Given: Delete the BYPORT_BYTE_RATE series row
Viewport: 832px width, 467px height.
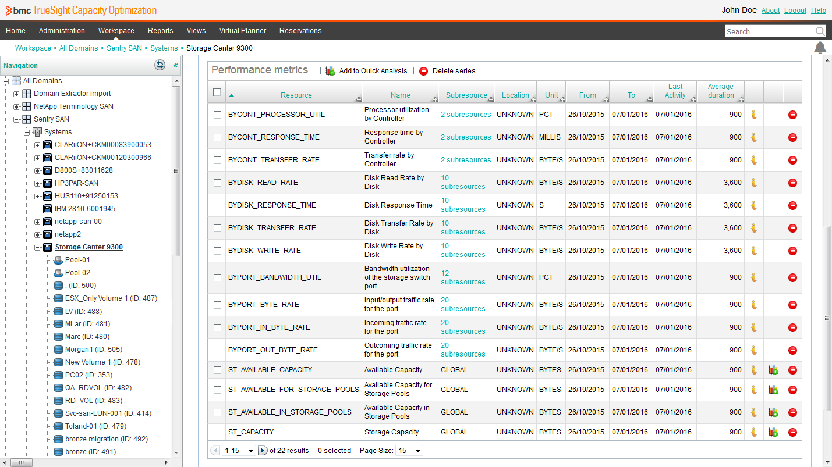Looking at the screenshot, I should coord(792,305).
